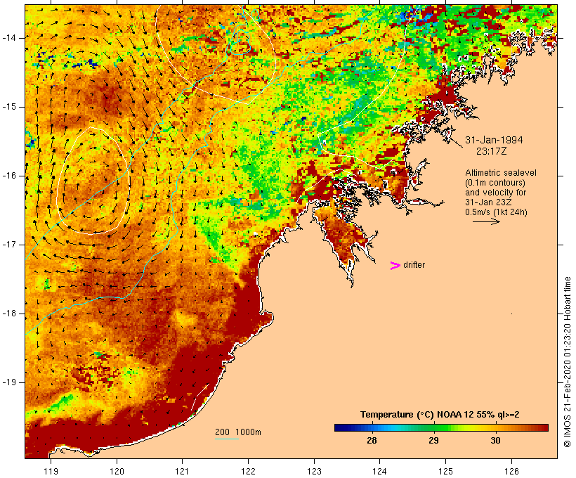Screen dimensions: 576x478
Task: Click longitude axis label '122'
Action: pyautogui.click(x=249, y=471)
